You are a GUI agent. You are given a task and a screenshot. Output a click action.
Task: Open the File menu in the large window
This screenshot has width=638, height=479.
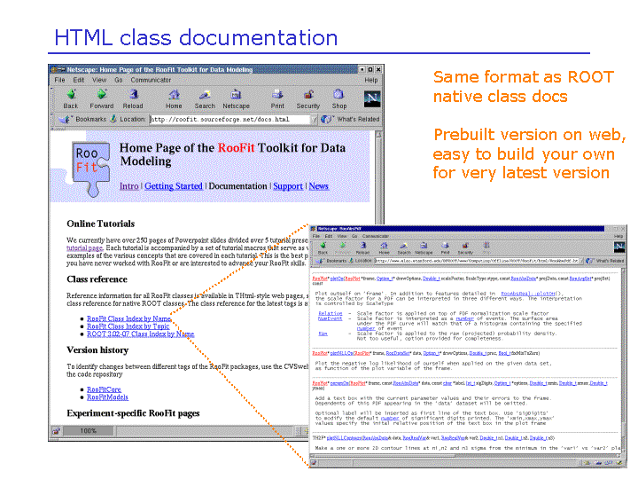click(x=60, y=80)
